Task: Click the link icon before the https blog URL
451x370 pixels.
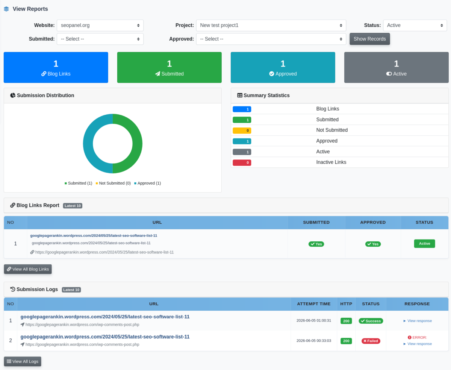Action: pyautogui.click(x=32, y=252)
